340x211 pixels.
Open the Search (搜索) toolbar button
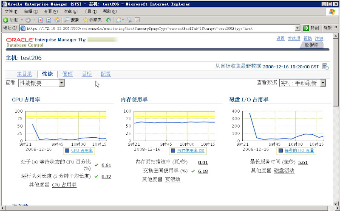click(71, 20)
